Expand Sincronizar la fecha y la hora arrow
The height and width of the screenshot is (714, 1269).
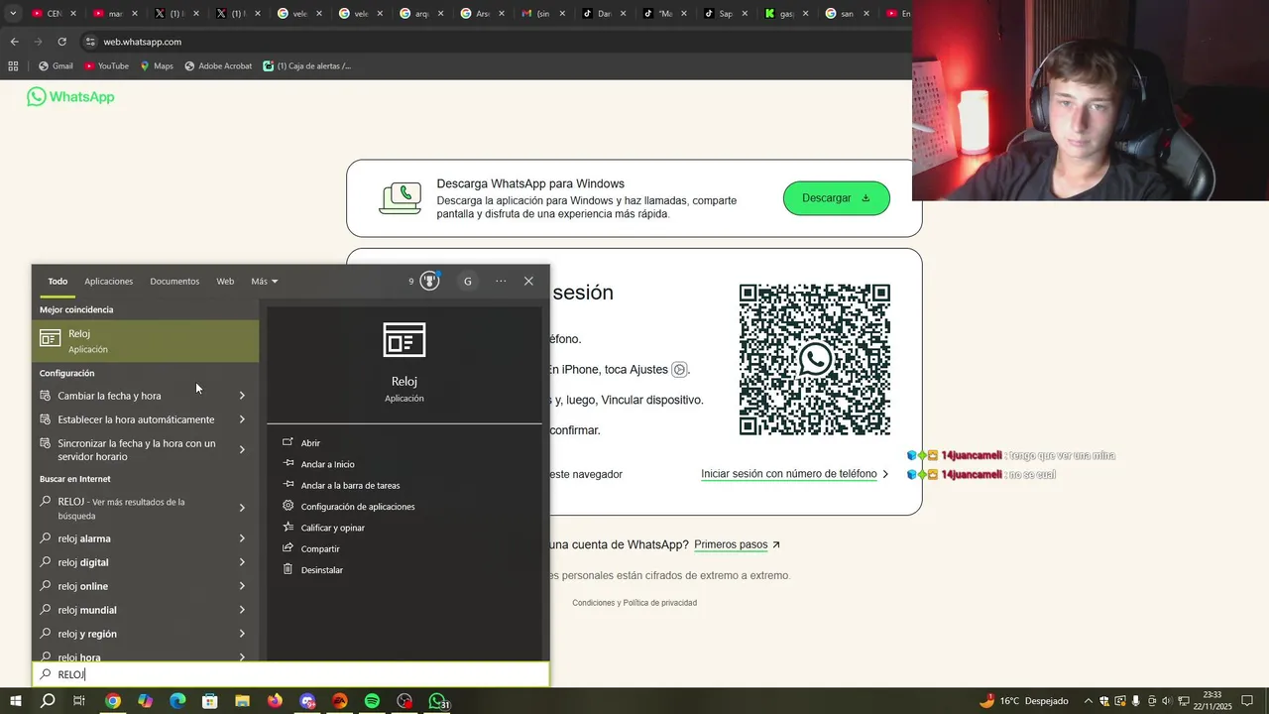point(242,450)
